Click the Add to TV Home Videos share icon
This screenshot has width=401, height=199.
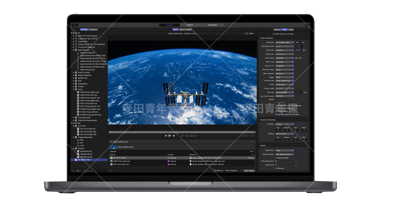tap(76, 36)
